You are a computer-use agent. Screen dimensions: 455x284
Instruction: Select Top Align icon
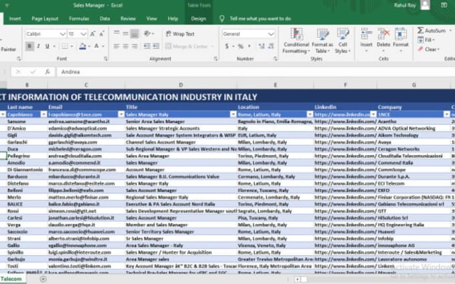[x=116, y=33]
